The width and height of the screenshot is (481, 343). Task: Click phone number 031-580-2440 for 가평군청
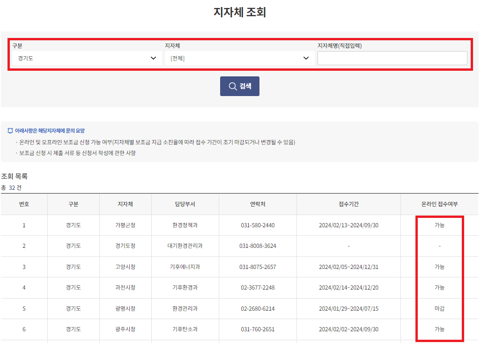(258, 225)
